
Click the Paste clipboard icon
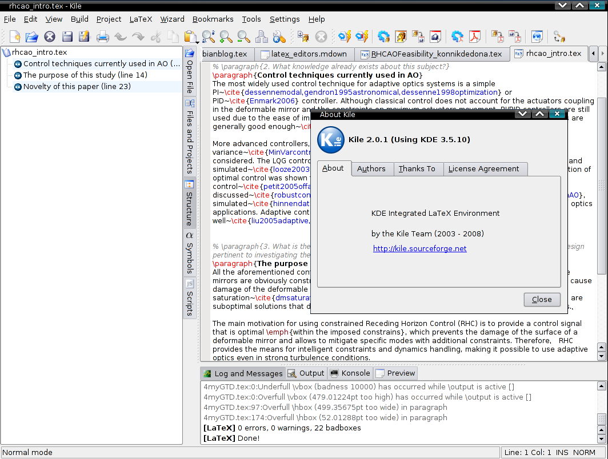pos(190,37)
